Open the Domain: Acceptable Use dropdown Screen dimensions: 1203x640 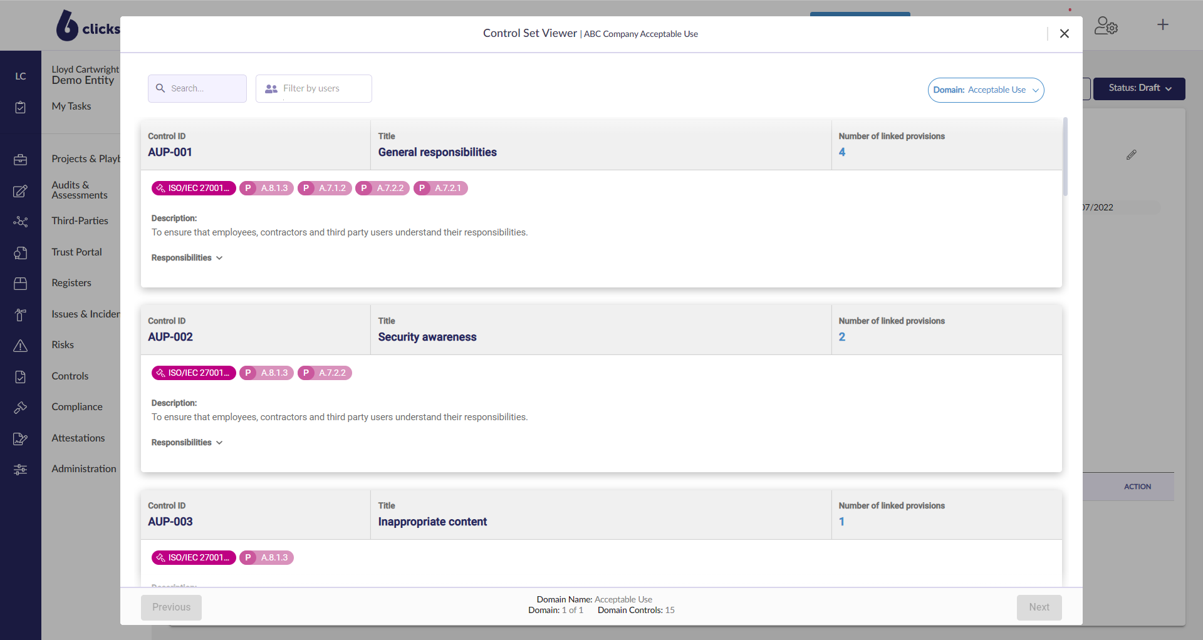coord(986,90)
